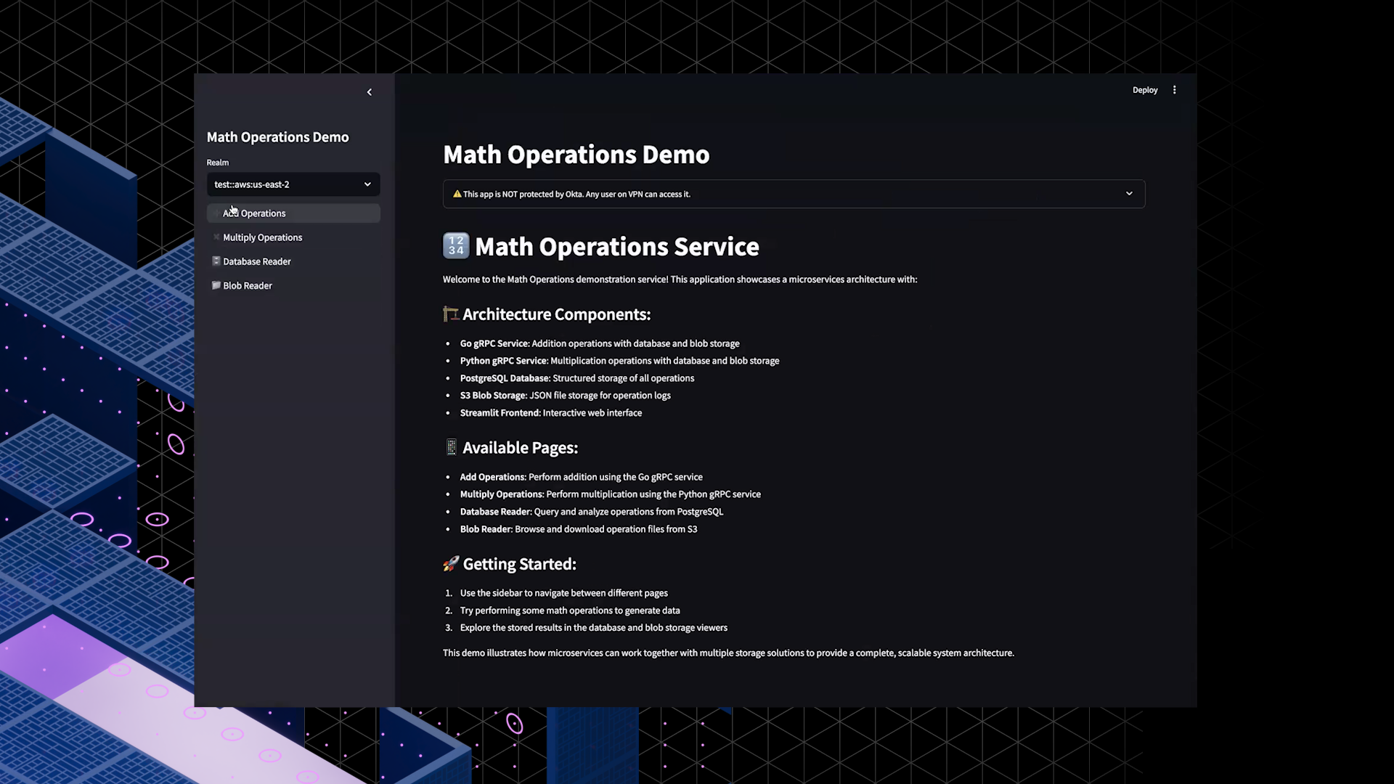Click the Math Operations Demo main heading
The height and width of the screenshot is (784, 1394).
coord(576,155)
